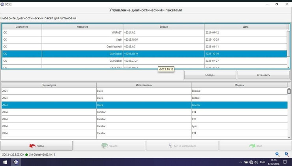Open the GDS 2 taskbar application icon
The image size is (292, 166).
pyautogui.click(x=16, y=162)
